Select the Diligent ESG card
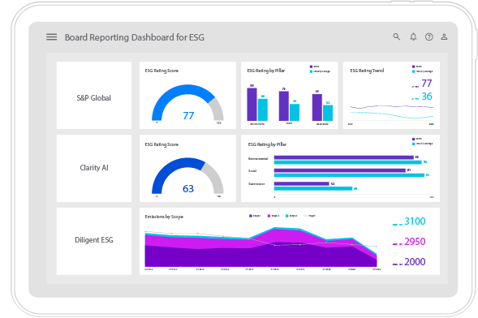Image resolution: width=478 pixels, height=318 pixels. [94, 241]
